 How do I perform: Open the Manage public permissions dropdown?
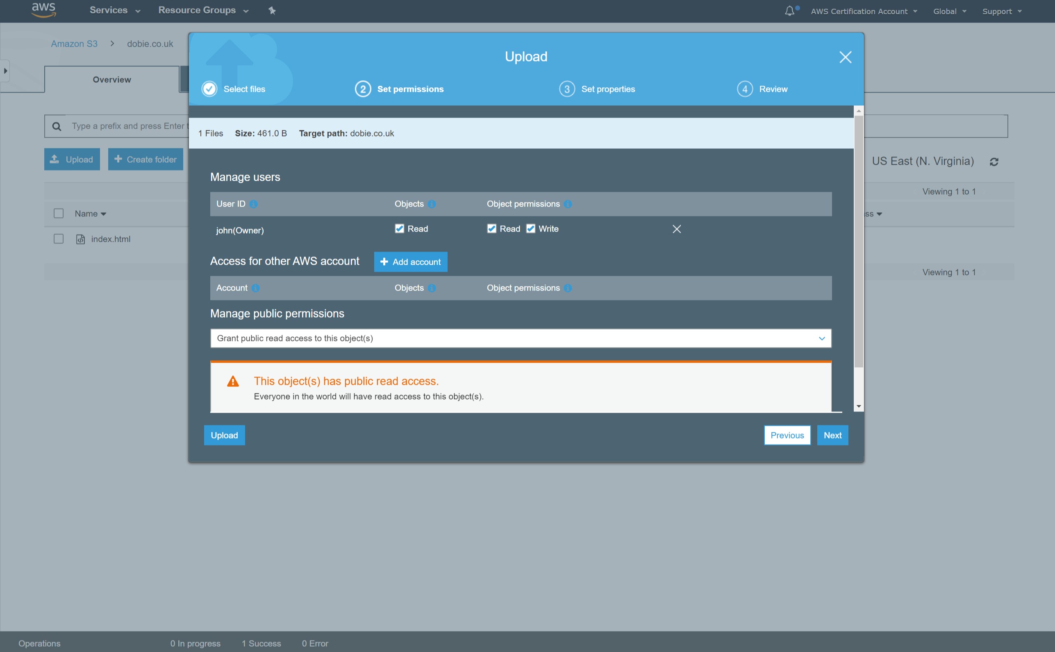pyautogui.click(x=521, y=338)
